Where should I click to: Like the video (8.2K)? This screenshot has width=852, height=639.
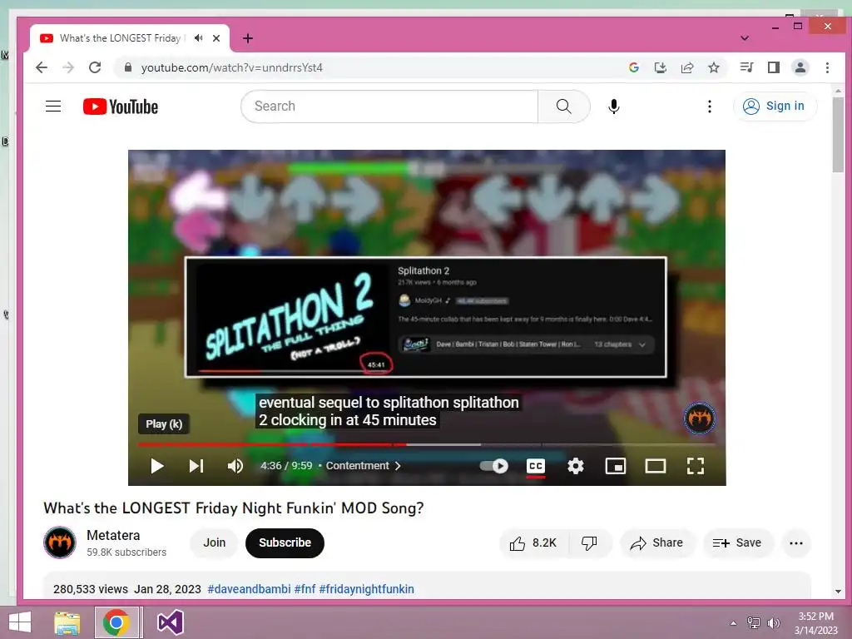(x=533, y=542)
